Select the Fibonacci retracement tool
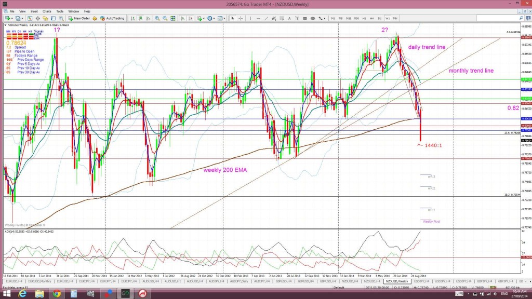Screen dimensions: 532x299 [282, 18]
